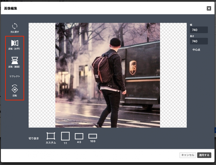216x165 pixels.
Task: Click the 中心点 label
Action: (196, 50)
